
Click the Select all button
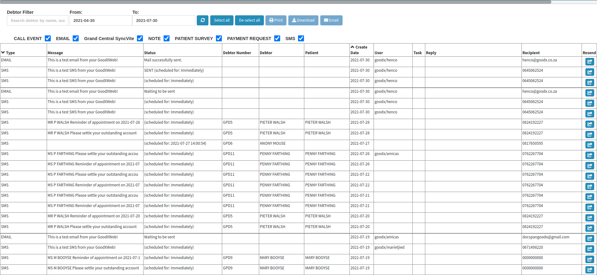click(x=222, y=20)
